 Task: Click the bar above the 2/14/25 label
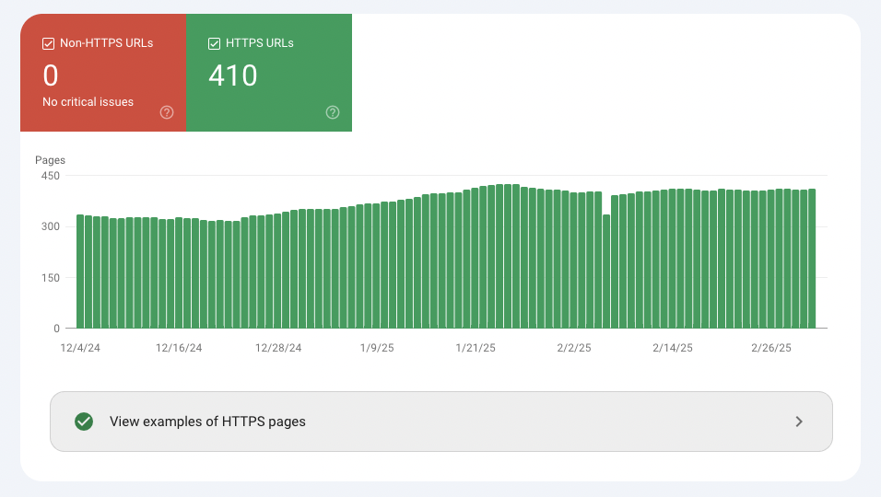pos(672,260)
